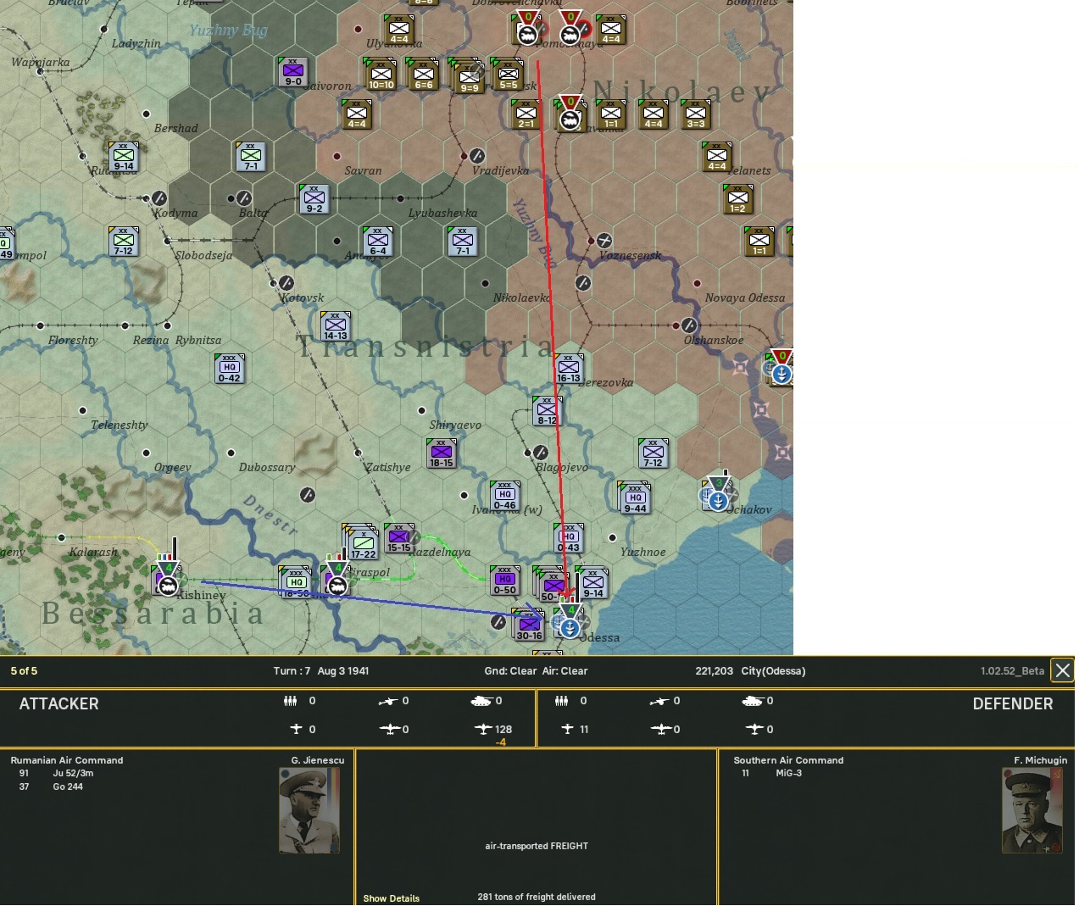
Task: Select the Soviet 1=2 unit counter
Action: pyautogui.click(x=738, y=199)
